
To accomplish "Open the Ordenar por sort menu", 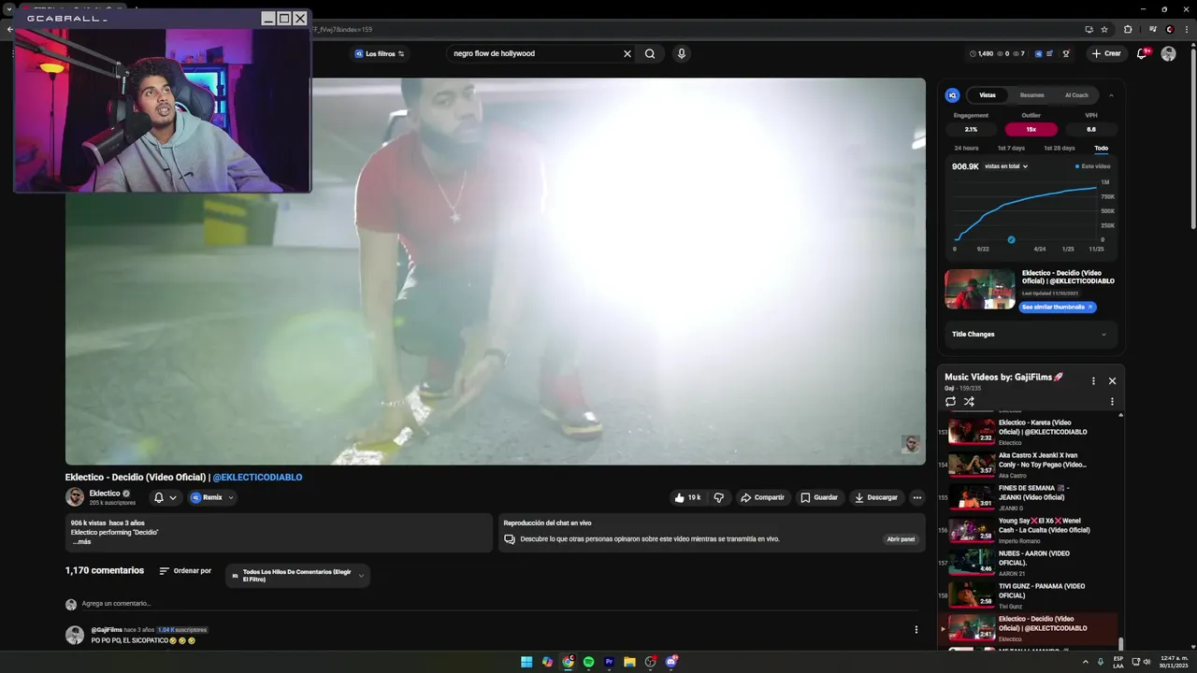I will click(x=185, y=571).
